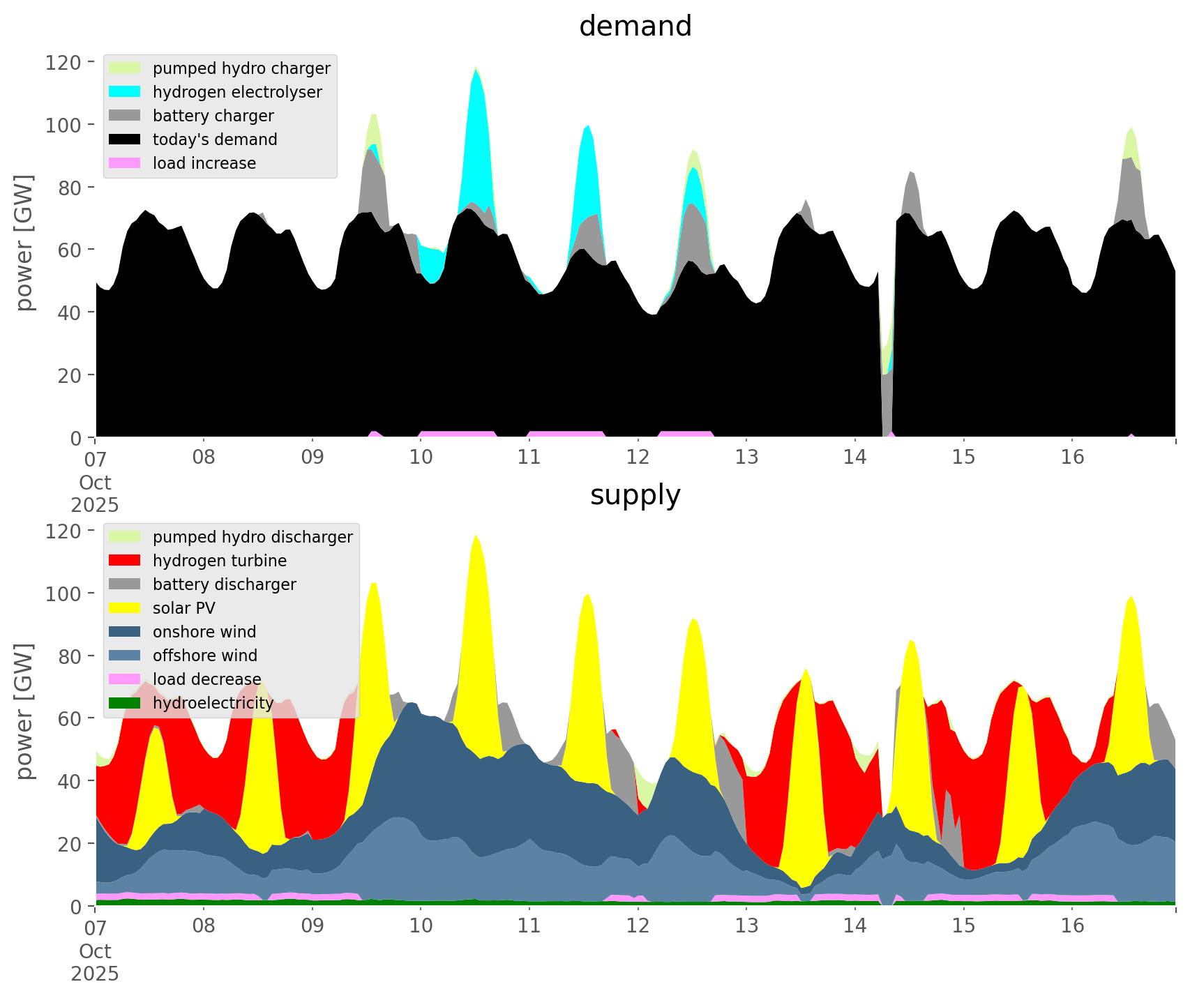Click the black today's demand legend swatch
Viewport: 1190px width, 998px height.
tap(126, 139)
